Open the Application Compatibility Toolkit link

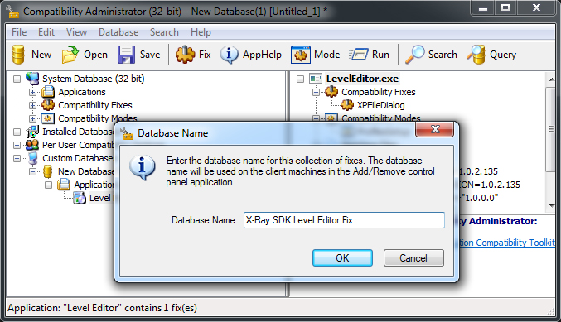pyautogui.click(x=506, y=243)
